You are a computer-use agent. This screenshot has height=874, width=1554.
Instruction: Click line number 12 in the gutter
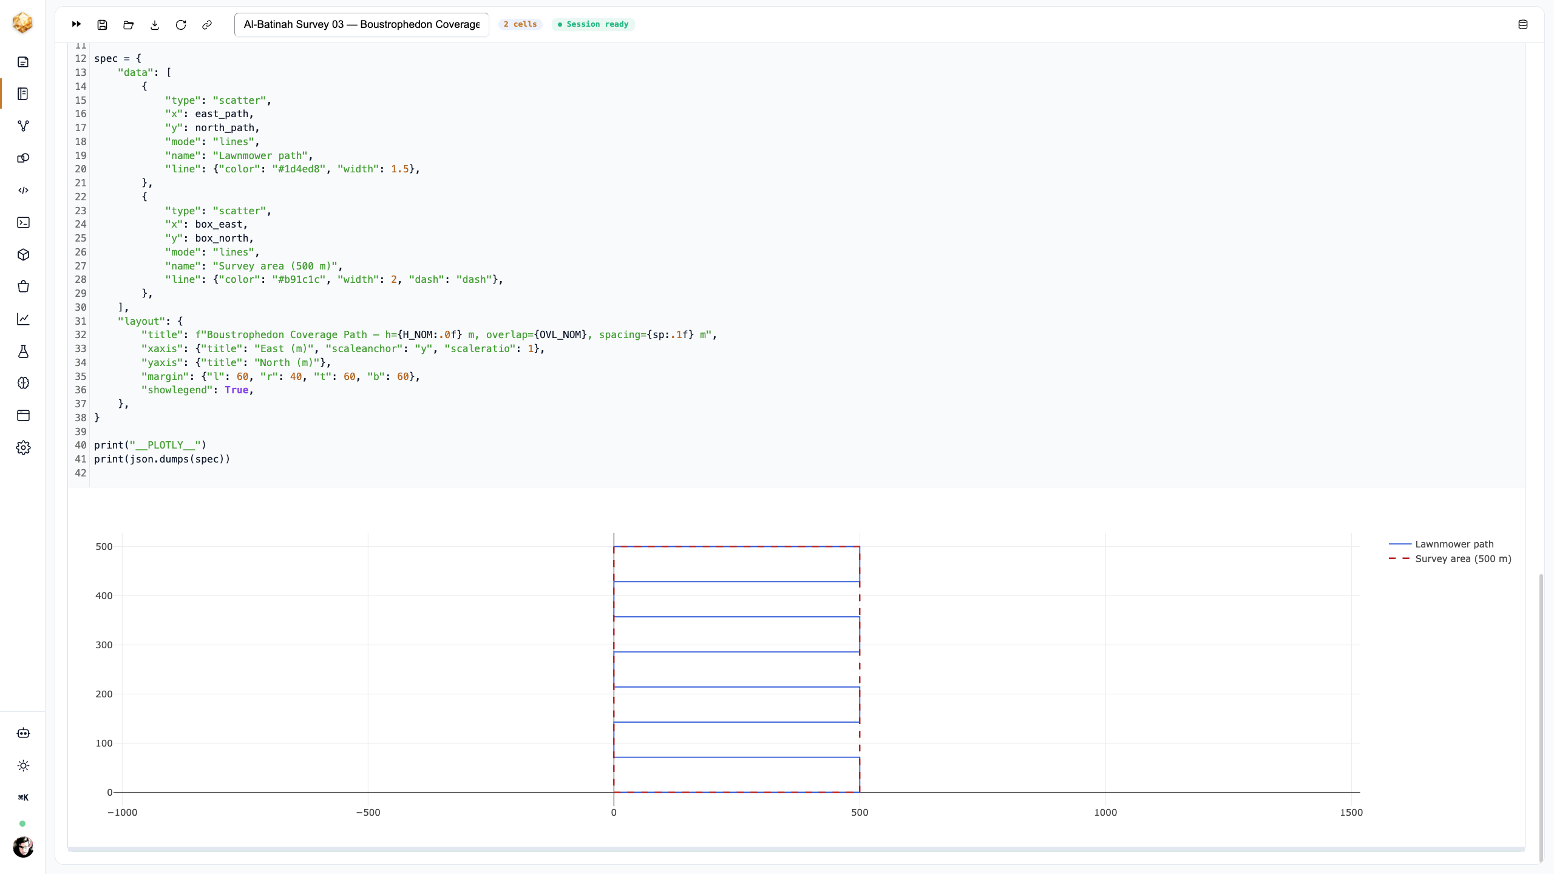tap(80, 58)
